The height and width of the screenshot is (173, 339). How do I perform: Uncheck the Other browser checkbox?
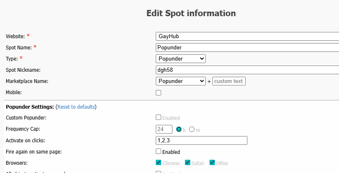coord(212,163)
